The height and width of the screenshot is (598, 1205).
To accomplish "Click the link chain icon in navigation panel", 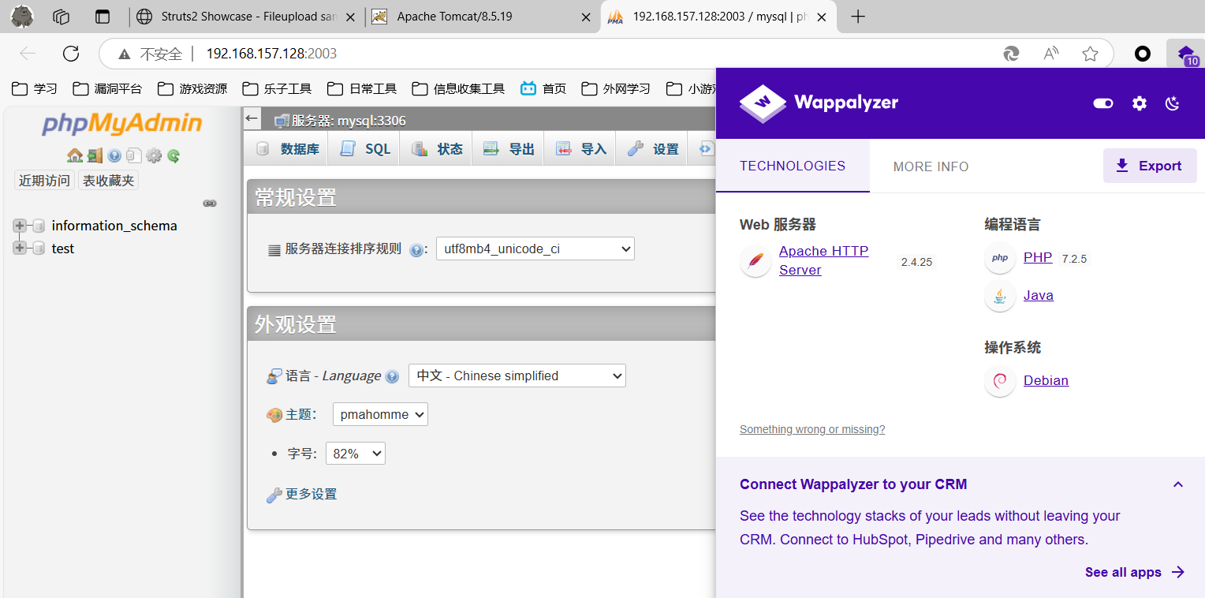I will coord(210,203).
